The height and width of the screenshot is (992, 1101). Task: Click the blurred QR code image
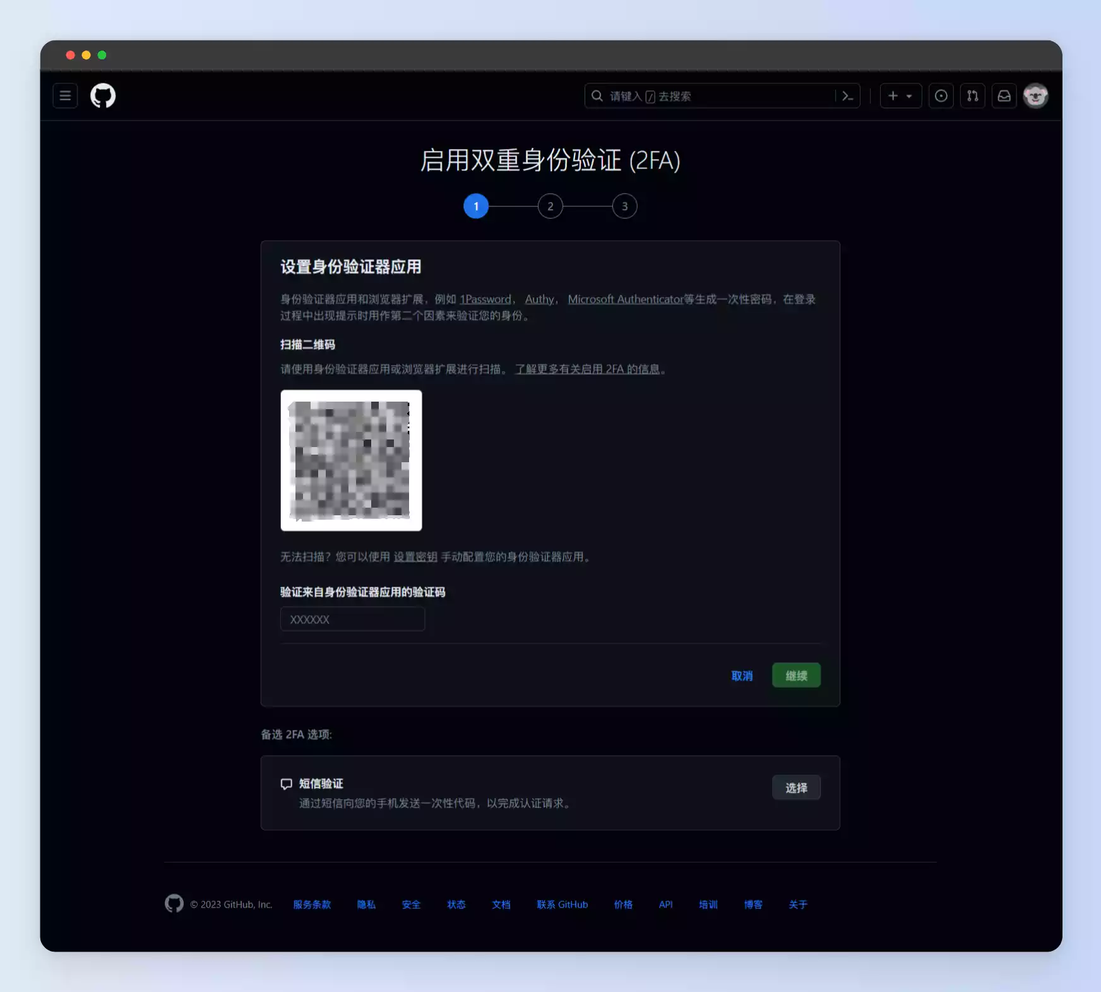[351, 460]
